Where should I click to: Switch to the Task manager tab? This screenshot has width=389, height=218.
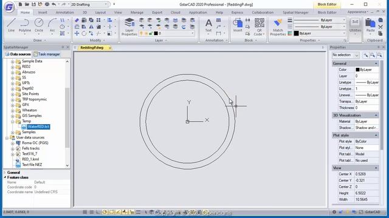47,54
